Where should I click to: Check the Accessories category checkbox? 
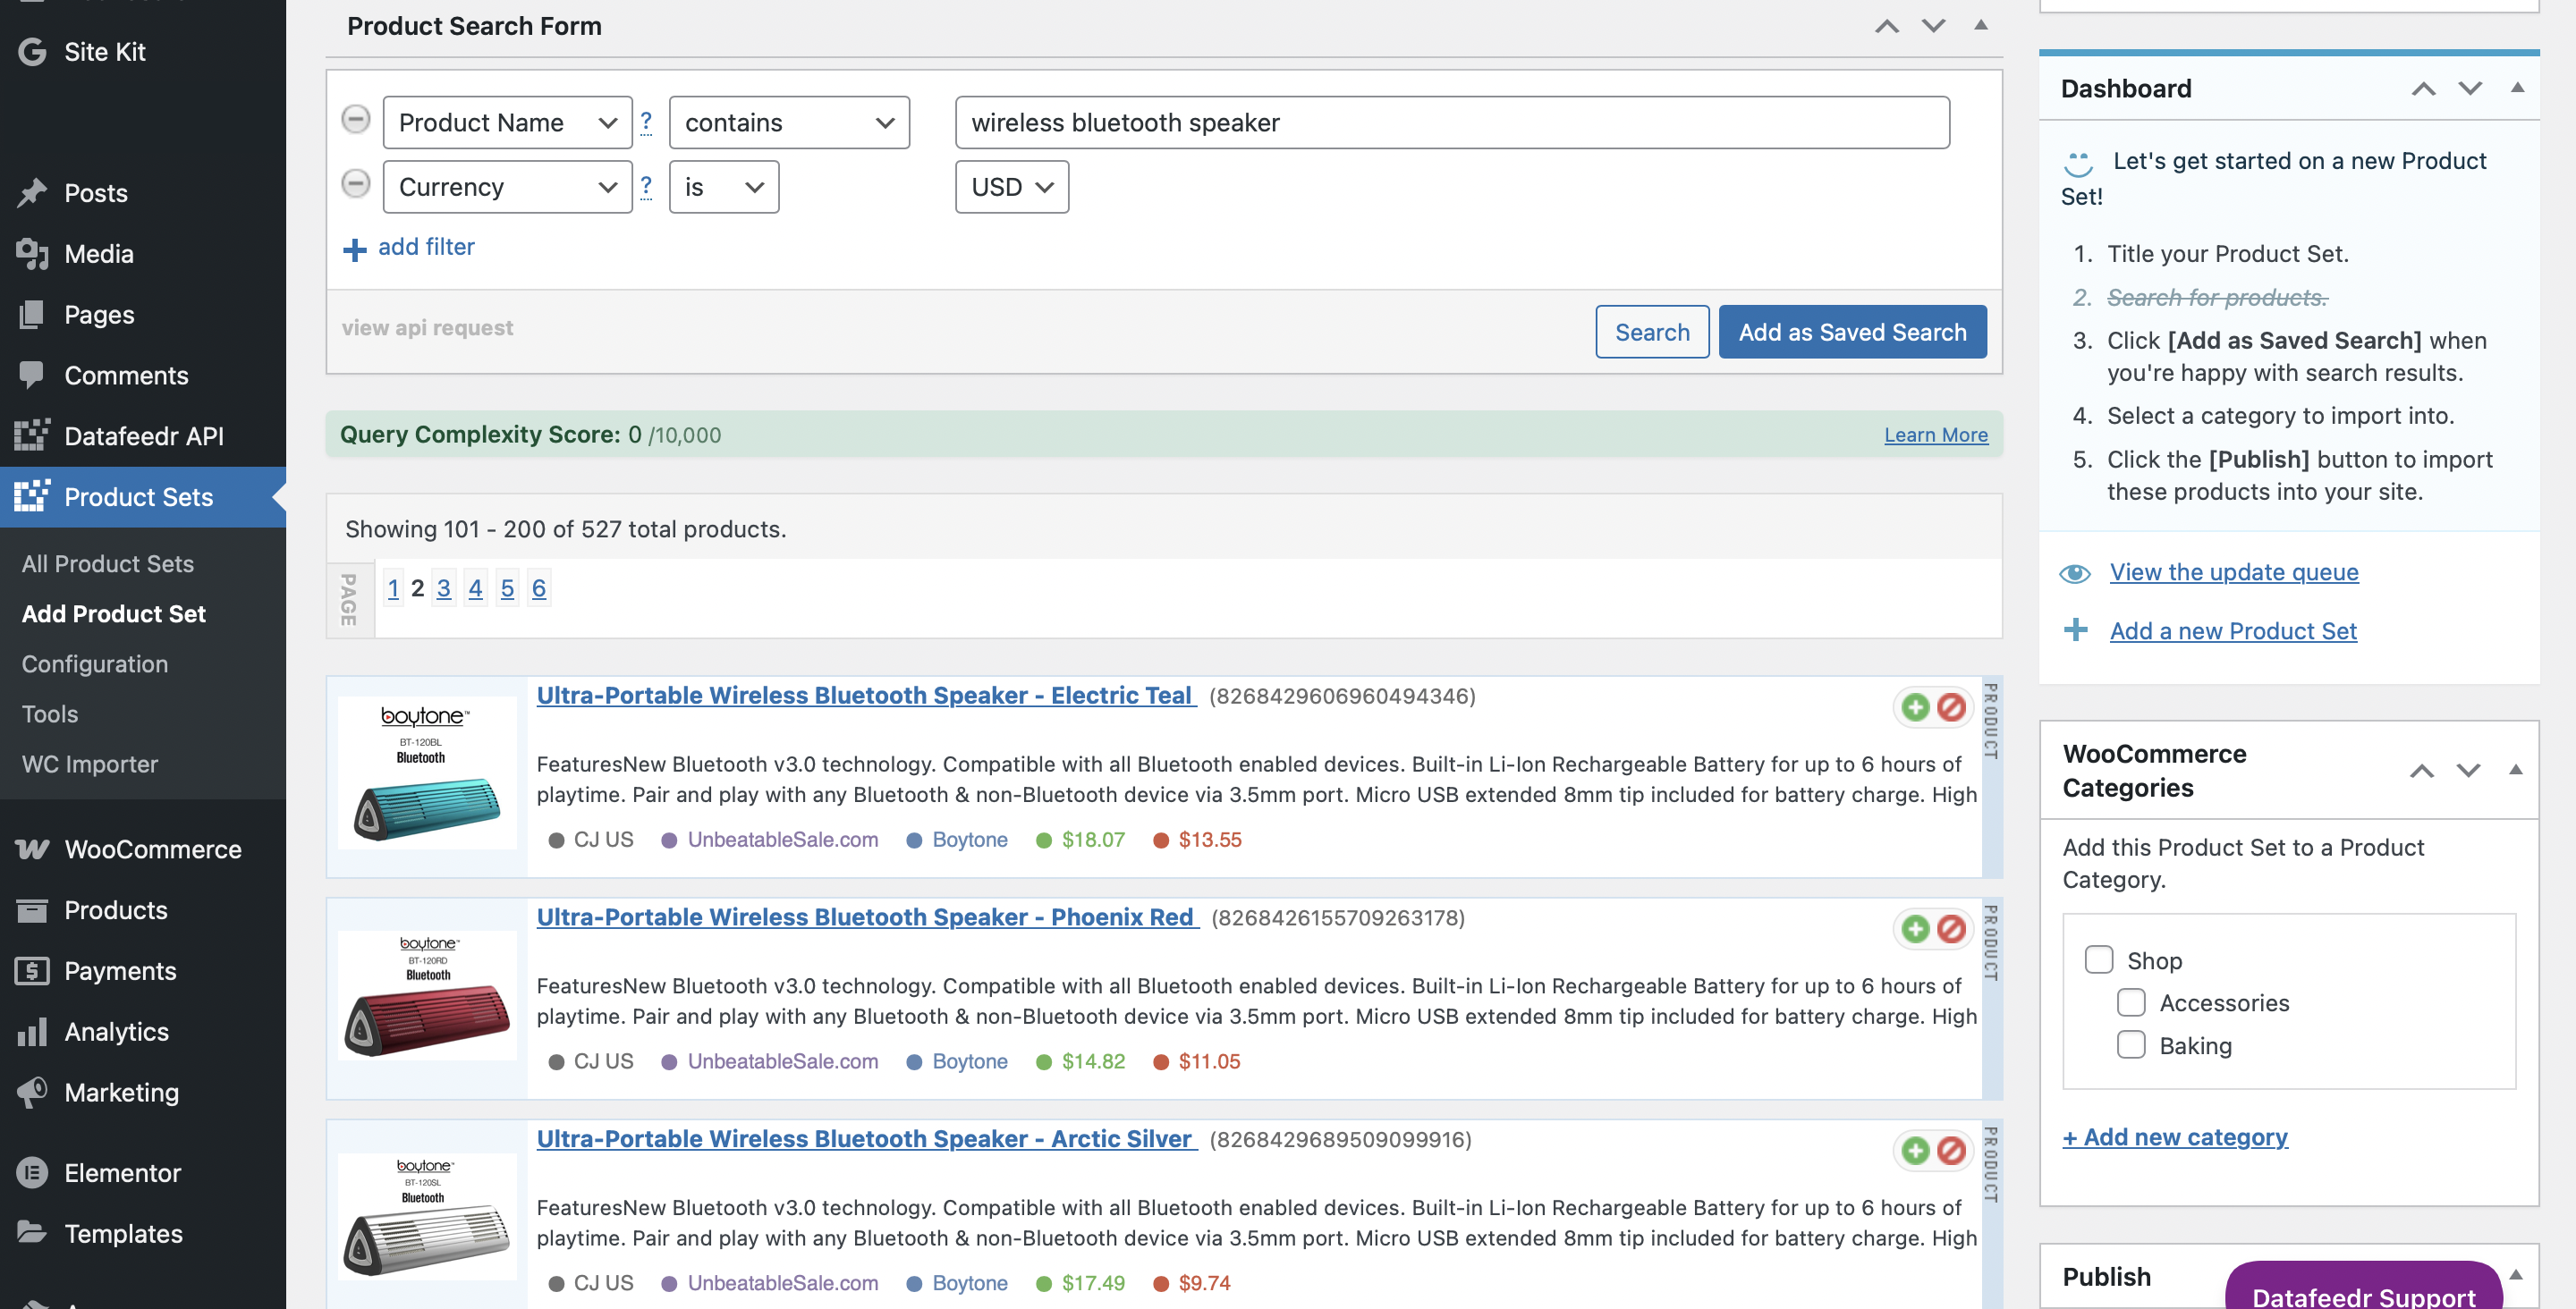click(2131, 1002)
